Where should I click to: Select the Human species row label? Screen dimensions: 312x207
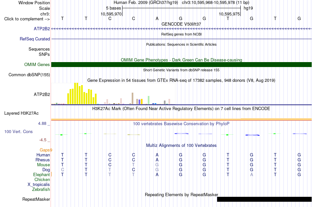point(43,155)
